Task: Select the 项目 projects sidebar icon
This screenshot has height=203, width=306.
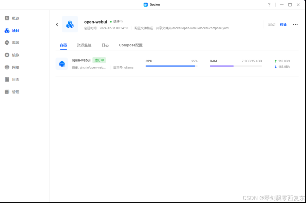Action: coord(7,30)
